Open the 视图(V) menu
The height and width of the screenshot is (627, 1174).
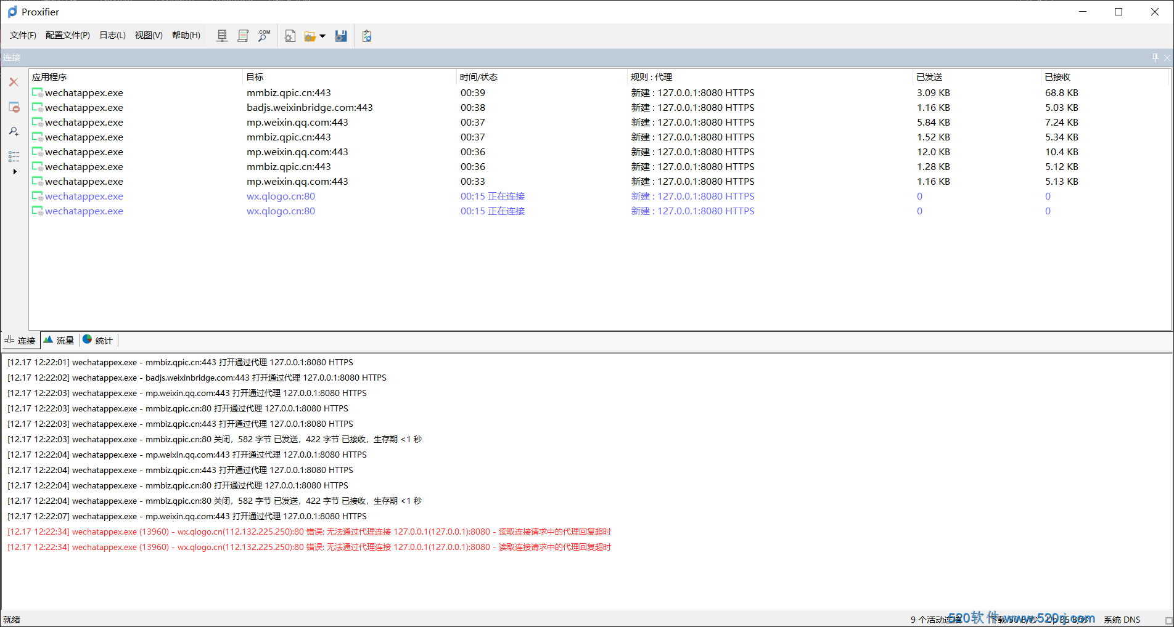pyautogui.click(x=149, y=35)
